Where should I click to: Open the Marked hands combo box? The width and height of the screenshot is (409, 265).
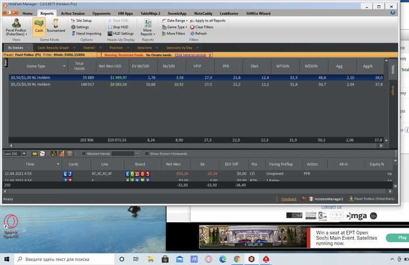click(126, 154)
